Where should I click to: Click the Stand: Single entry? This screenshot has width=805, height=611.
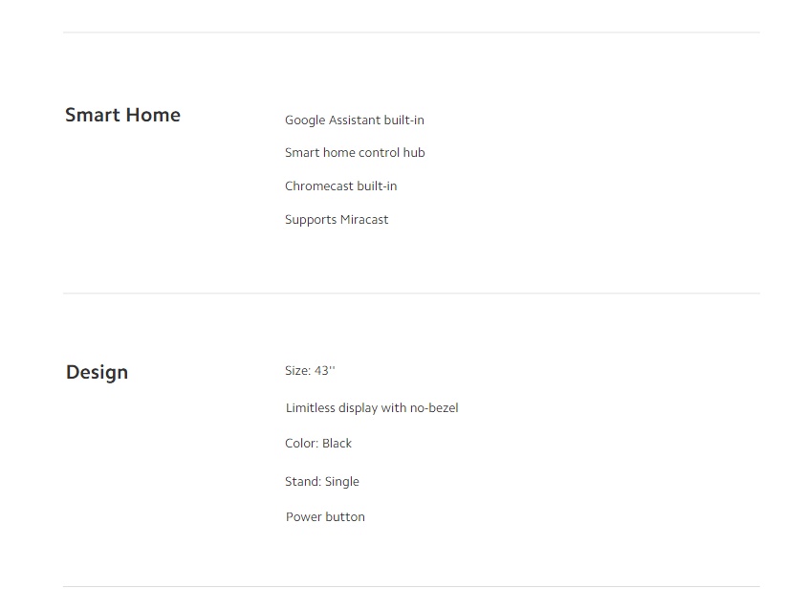pyautogui.click(x=322, y=482)
